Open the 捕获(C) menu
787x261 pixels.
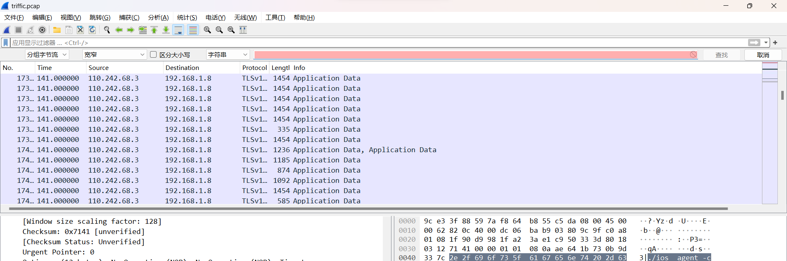(129, 18)
